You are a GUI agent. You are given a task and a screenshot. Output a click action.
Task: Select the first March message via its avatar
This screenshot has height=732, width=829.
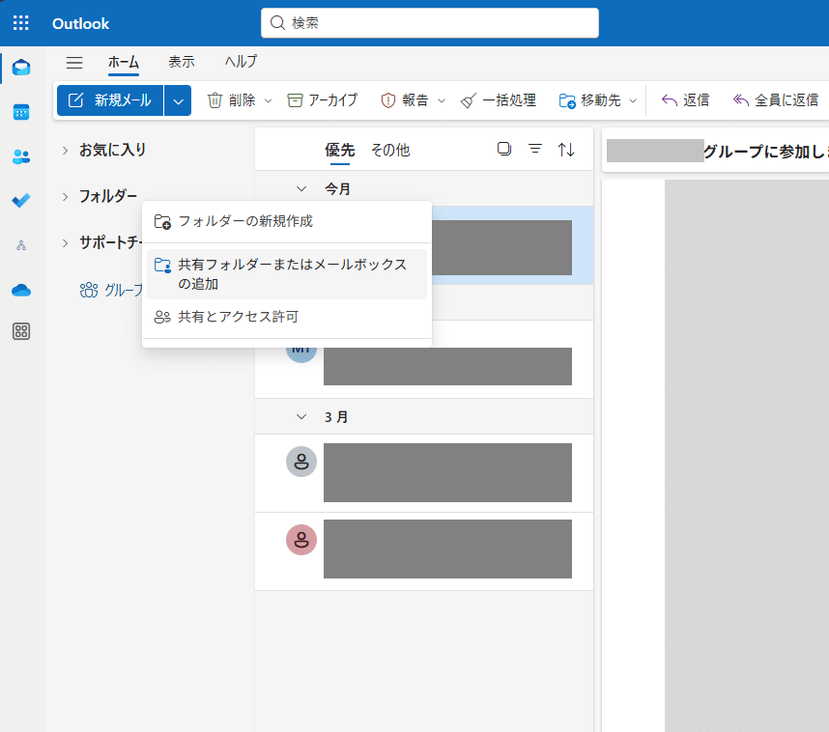[x=301, y=462]
